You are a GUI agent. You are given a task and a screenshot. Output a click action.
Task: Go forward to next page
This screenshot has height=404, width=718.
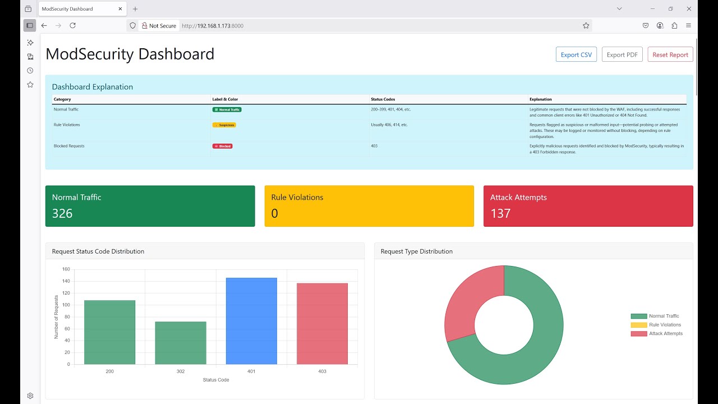[58, 25]
